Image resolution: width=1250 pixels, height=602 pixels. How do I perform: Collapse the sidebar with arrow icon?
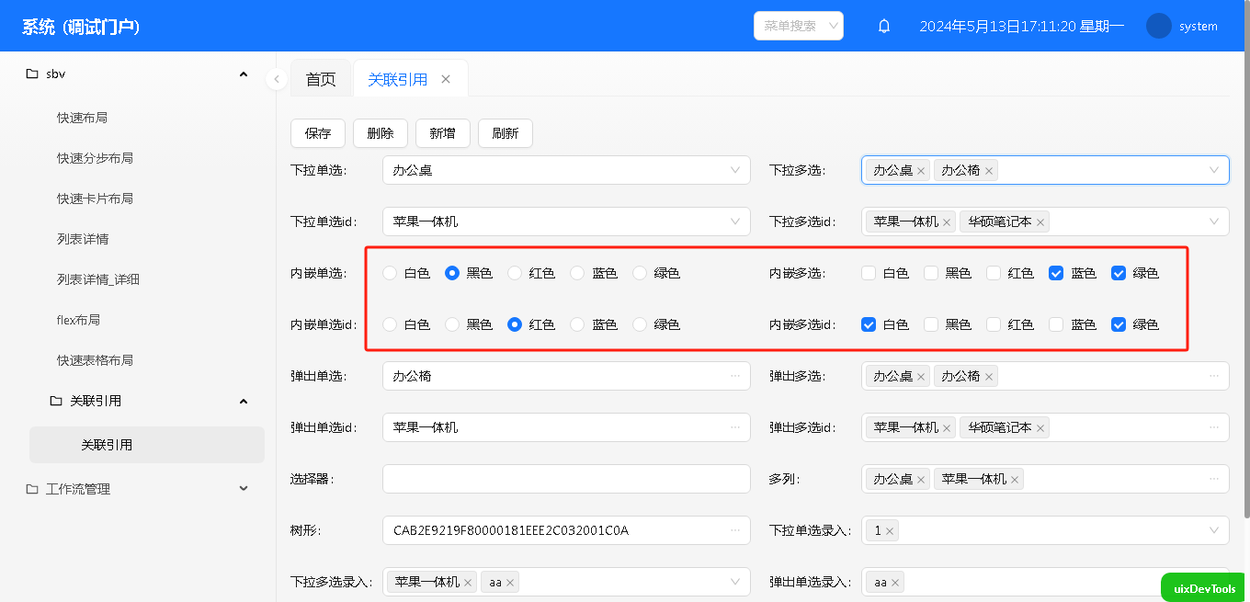(277, 79)
